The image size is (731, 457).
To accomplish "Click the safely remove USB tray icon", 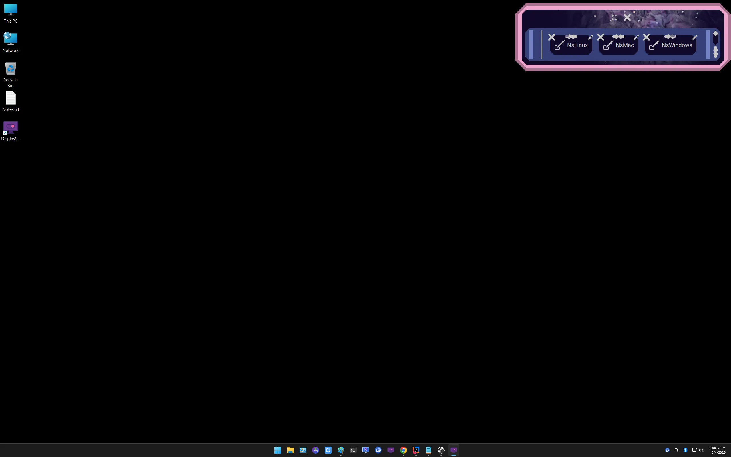I will click(677, 450).
